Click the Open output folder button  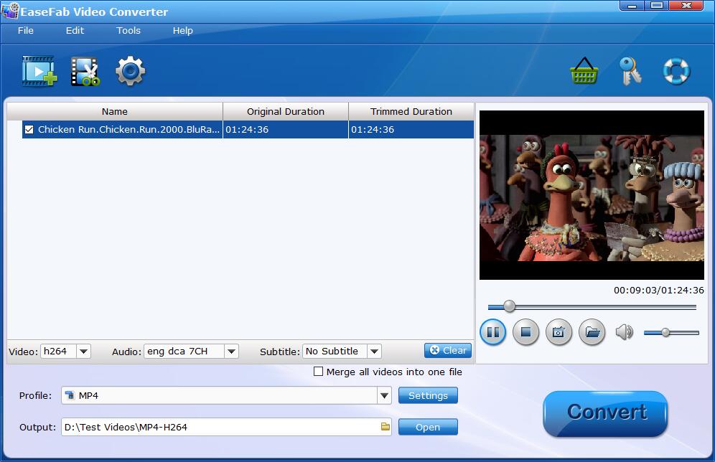(x=428, y=427)
